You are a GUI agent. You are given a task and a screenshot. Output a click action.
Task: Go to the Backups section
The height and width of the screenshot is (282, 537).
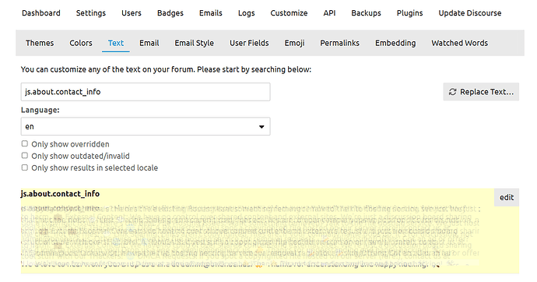366,13
